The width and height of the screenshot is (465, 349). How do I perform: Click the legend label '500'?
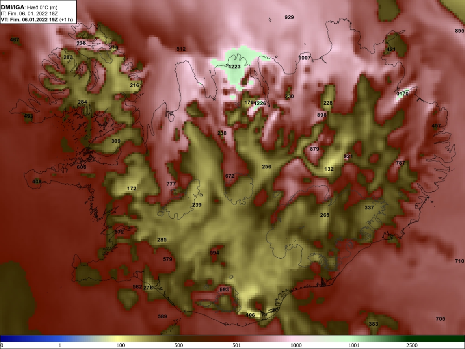pyautogui.click(x=179, y=345)
